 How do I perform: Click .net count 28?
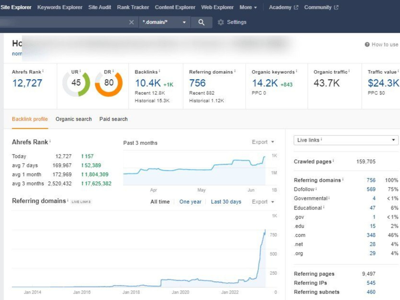point(372,244)
